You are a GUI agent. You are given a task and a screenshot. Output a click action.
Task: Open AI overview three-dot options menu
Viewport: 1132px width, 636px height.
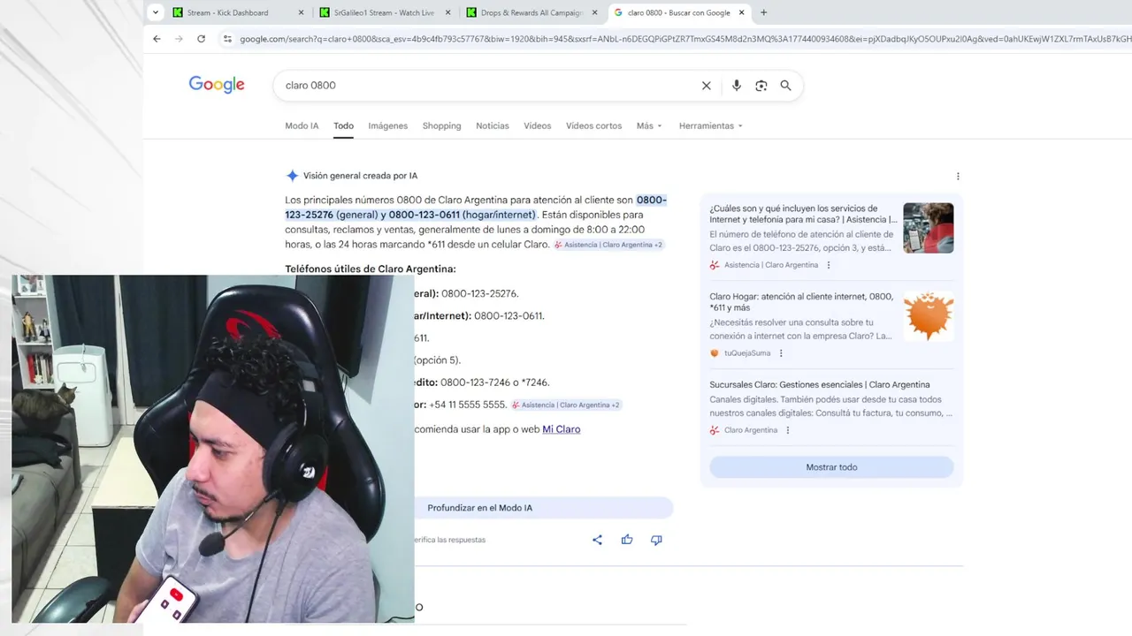(958, 176)
